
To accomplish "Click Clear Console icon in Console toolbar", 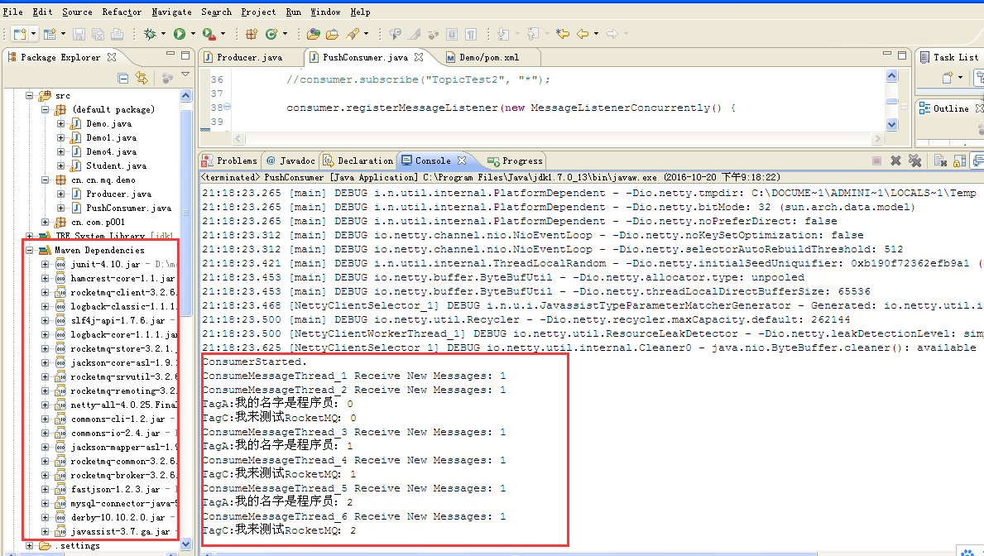I will pos(940,160).
